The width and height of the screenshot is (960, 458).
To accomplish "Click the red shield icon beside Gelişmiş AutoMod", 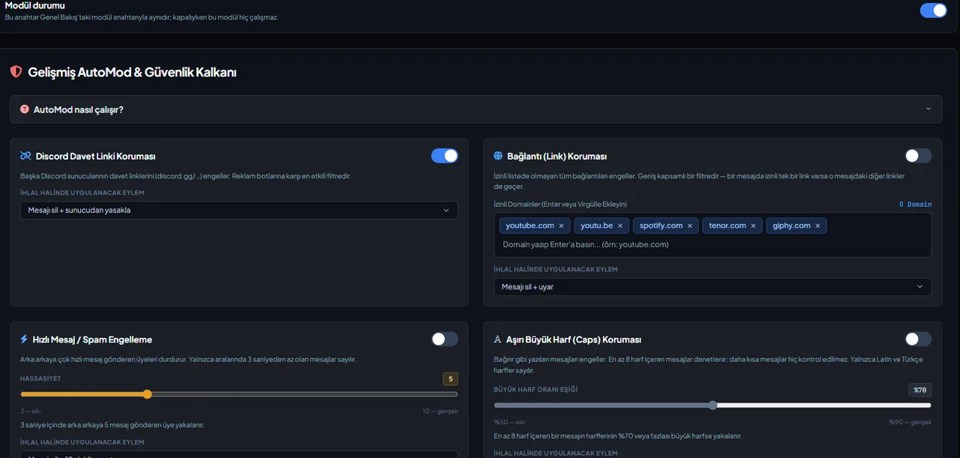I will (x=16, y=72).
